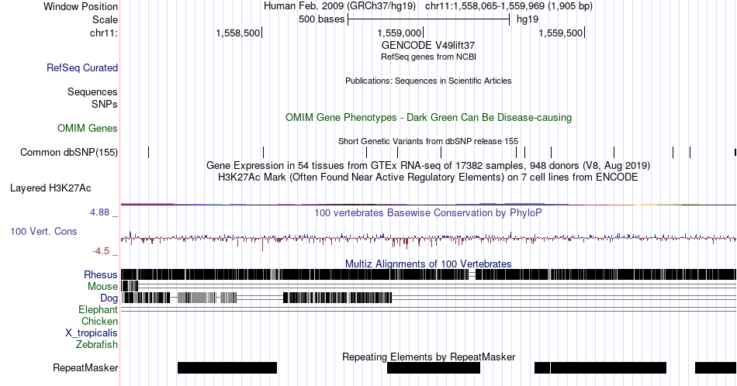This screenshot has width=737, height=386.
Task: Click the Sequences track label
Action: (x=92, y=91)
